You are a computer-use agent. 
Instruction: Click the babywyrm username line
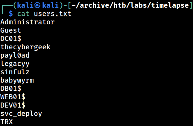click(17, 81)
